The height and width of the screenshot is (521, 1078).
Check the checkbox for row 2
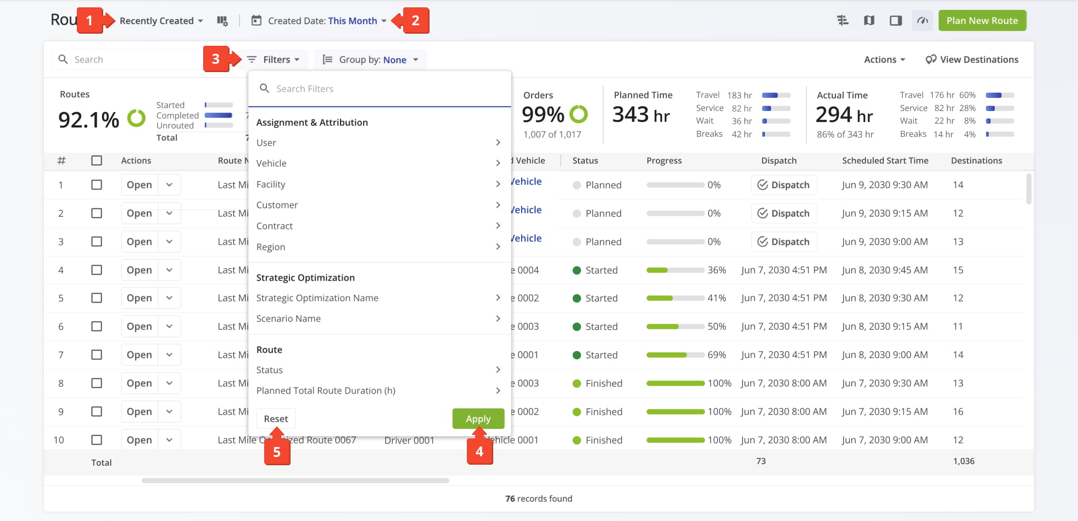97,213
